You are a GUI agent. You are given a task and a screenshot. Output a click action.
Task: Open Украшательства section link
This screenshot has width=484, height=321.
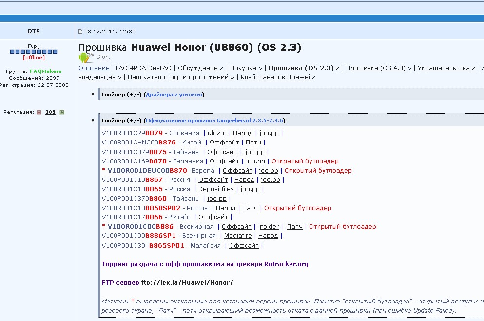tap(446, 68)
